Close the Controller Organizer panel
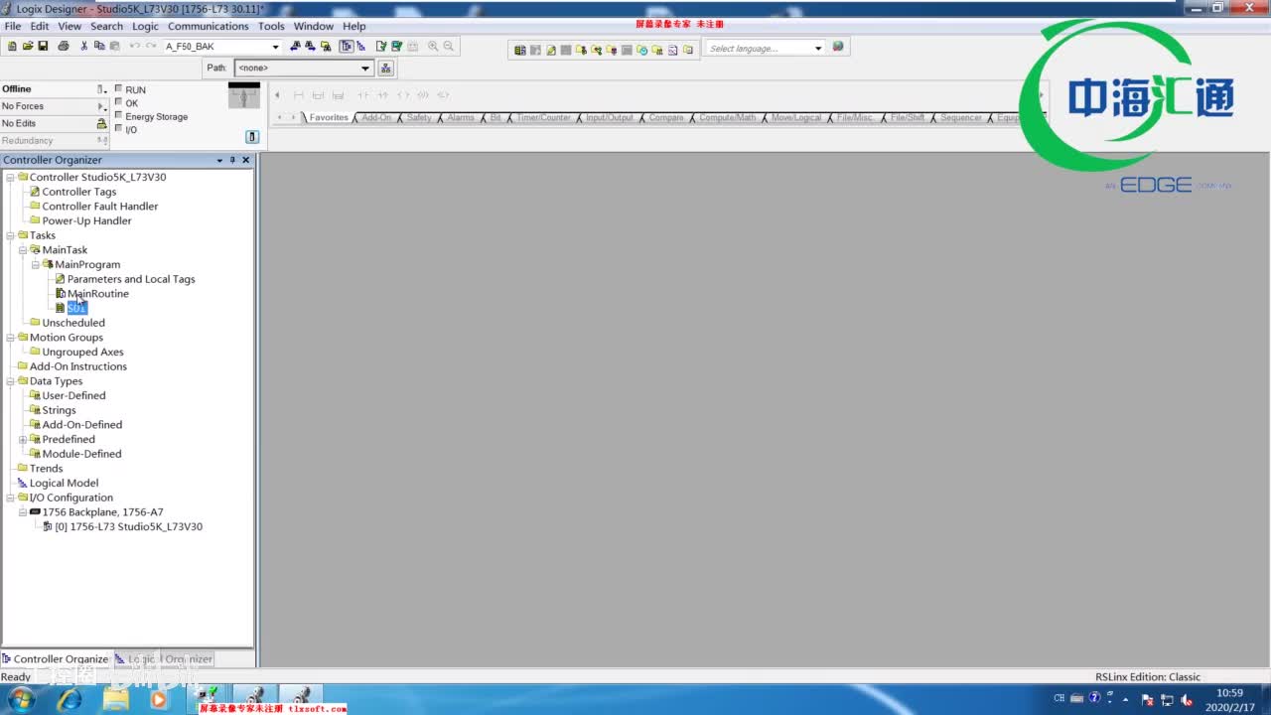The width and height of the screenshot is (1271, 715). [x=246, y=160]
